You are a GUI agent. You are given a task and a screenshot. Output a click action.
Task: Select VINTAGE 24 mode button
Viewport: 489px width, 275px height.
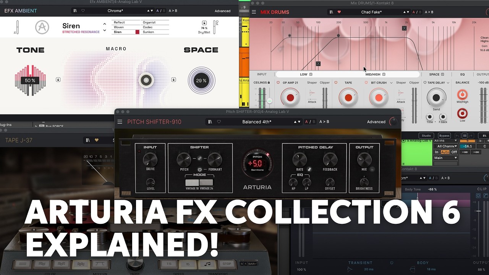(x=206, y=183)
